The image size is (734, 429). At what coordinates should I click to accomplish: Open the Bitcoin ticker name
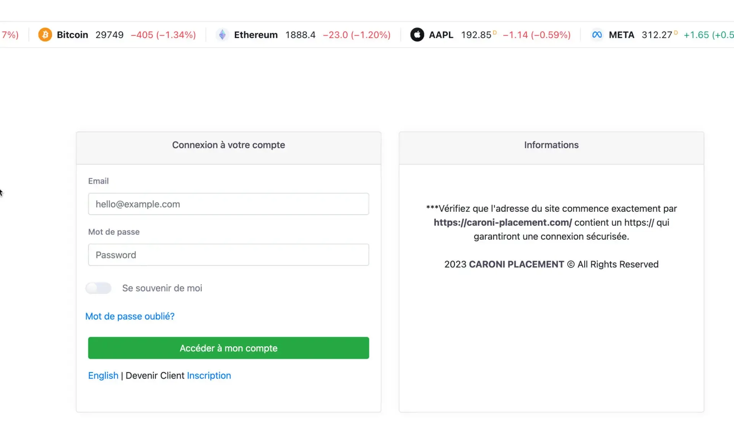coord(72,35)
